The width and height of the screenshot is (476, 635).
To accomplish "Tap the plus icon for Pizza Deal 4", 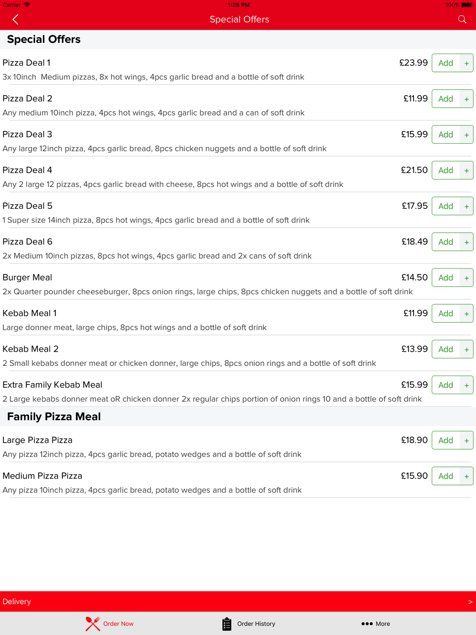I will coord(466,170).
